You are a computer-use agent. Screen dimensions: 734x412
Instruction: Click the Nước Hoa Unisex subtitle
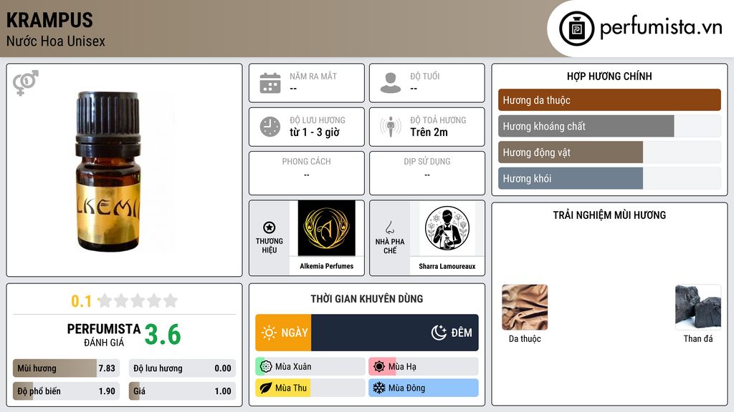coord(56,41)
